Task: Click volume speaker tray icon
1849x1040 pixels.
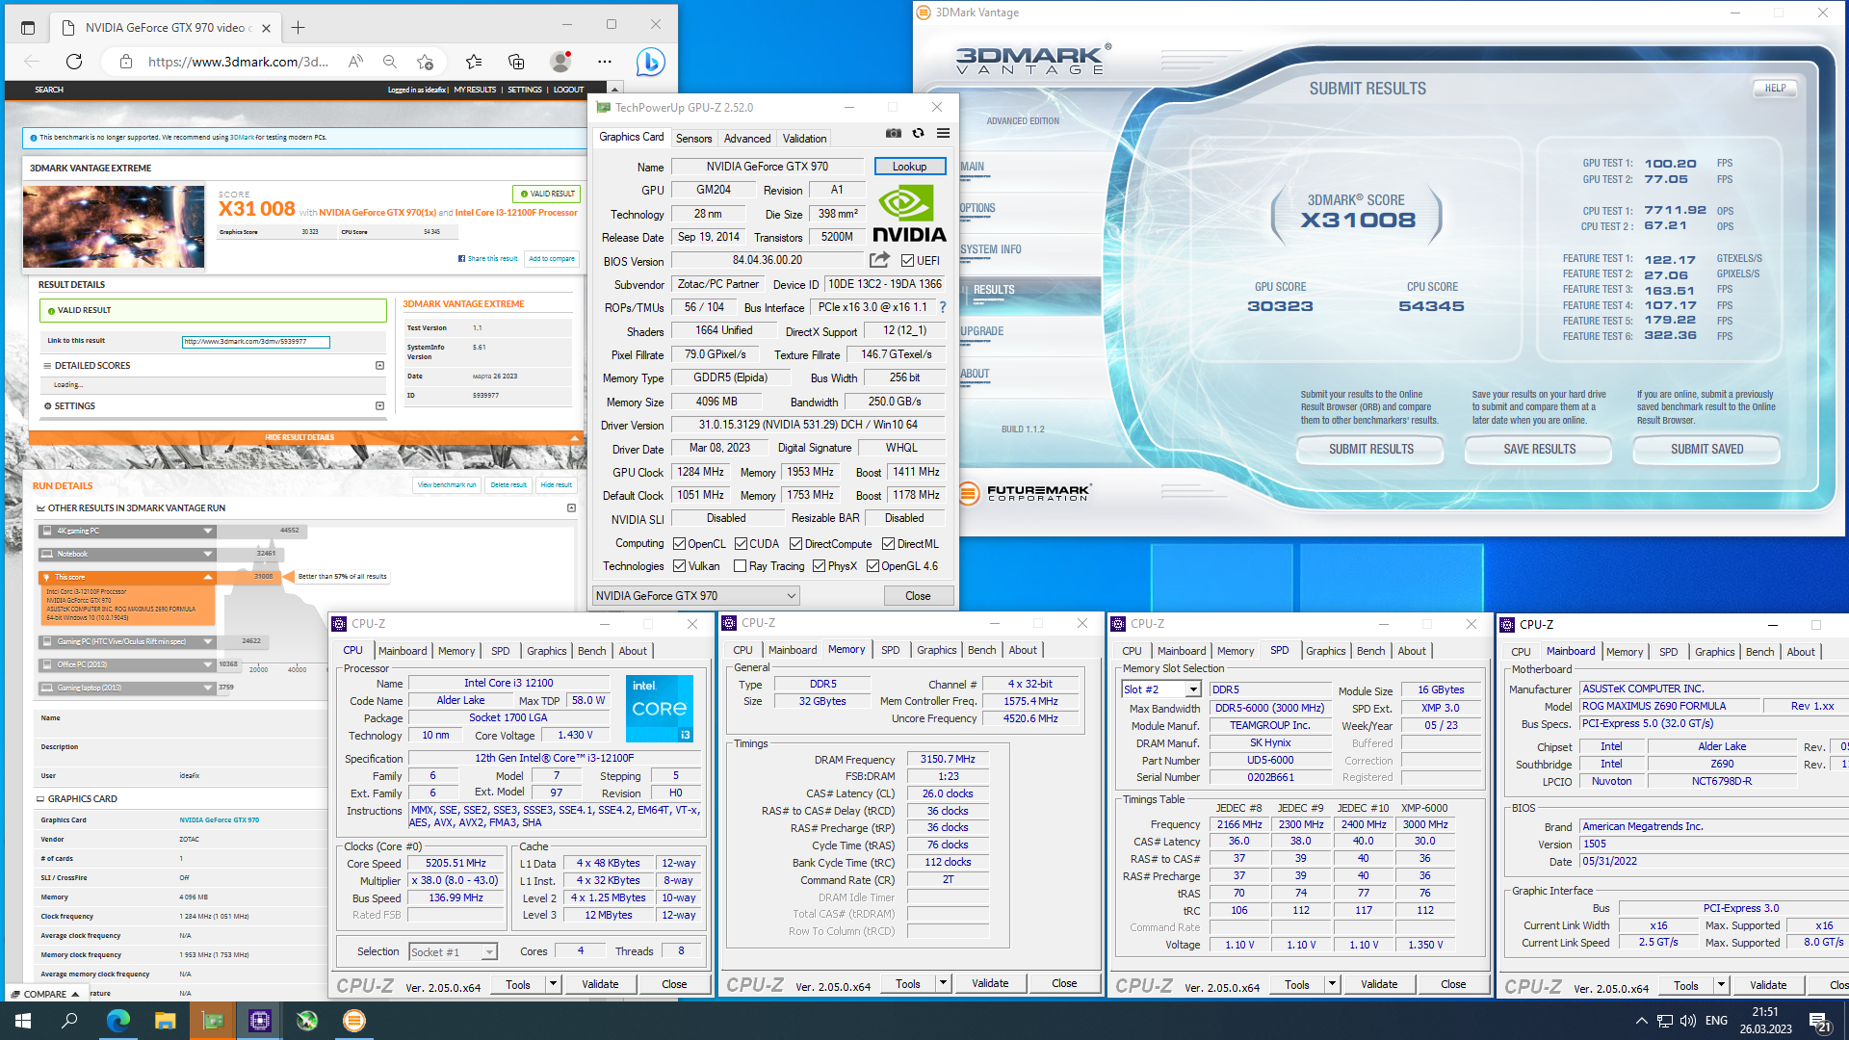Action: click(x=1687, y=1021)
